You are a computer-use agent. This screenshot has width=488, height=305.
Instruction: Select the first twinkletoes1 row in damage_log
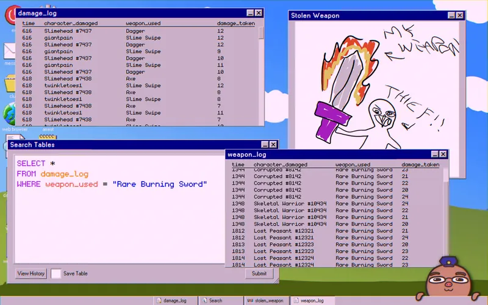click(x=140, y=85)
